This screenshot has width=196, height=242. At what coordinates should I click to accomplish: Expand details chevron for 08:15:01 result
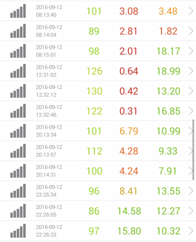tap(191, 51)
